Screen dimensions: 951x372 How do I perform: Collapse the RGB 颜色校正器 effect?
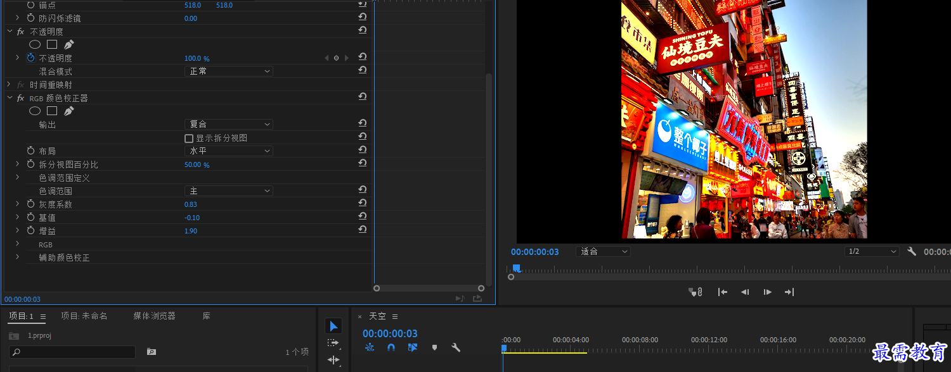9,98
